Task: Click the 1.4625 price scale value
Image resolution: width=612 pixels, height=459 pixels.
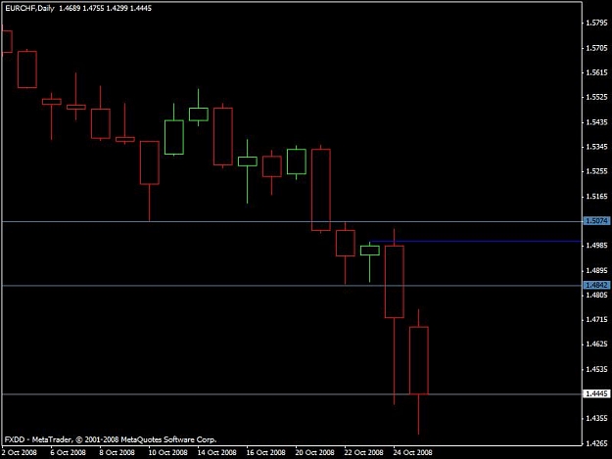Action: (596, 344)
